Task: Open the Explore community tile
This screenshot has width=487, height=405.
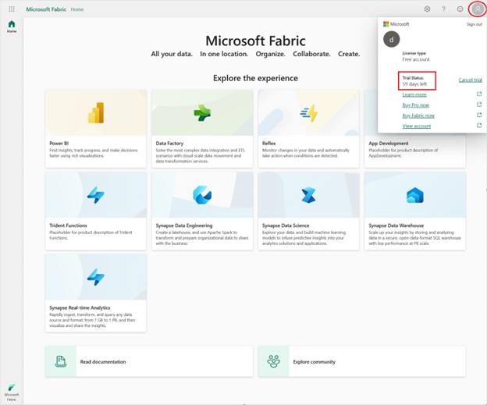Action: tap(362, 361)
